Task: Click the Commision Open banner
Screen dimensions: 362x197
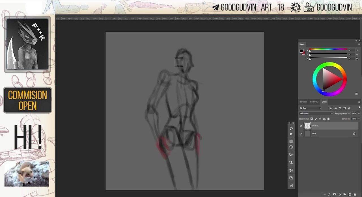Action: [27, 100]
